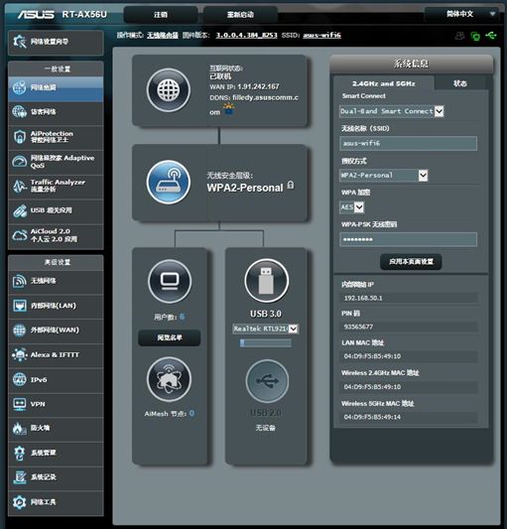Open the operation mode wireless router link
This screenshot has width=507, height=529.
163,35
